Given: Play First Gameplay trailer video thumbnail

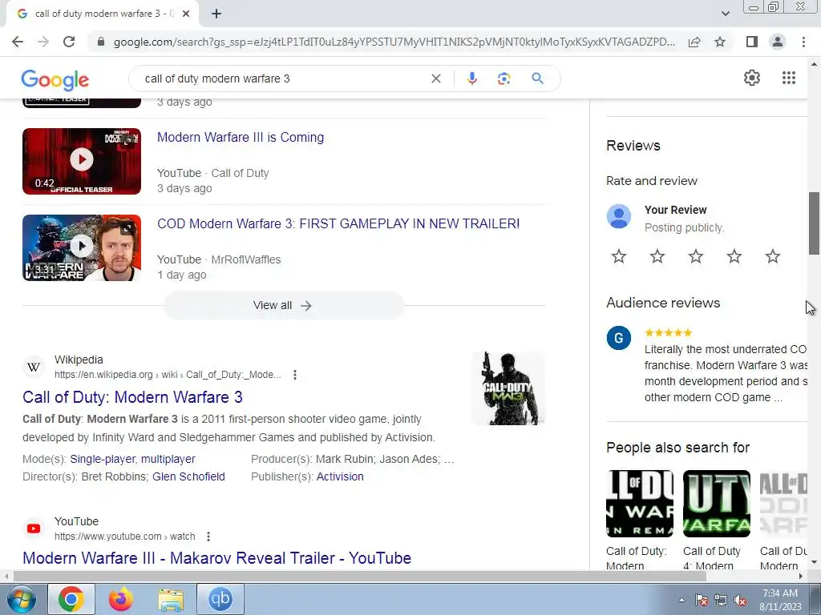Looking at the screenshot, I should (x=82, y=248).
